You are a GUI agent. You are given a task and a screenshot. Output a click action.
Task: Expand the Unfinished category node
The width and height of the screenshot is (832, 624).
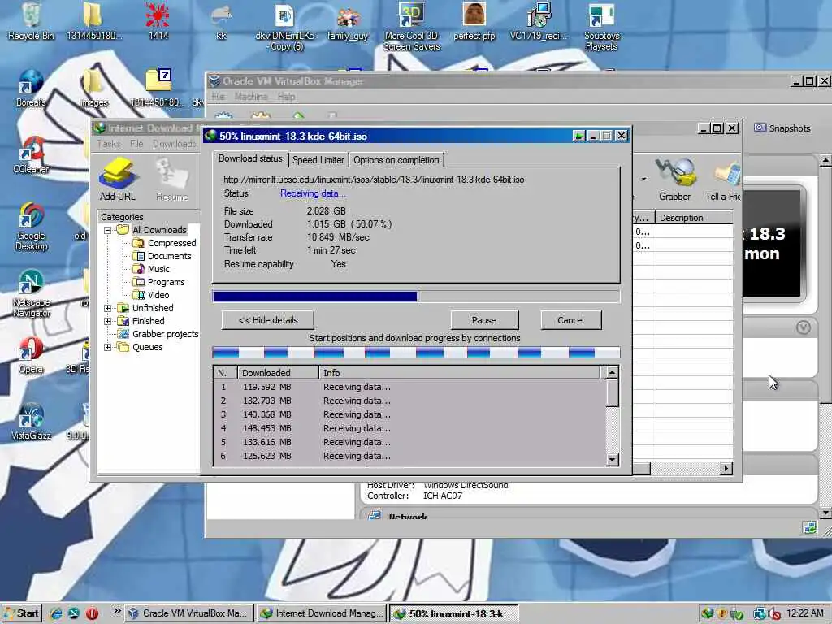click(108, 308)
